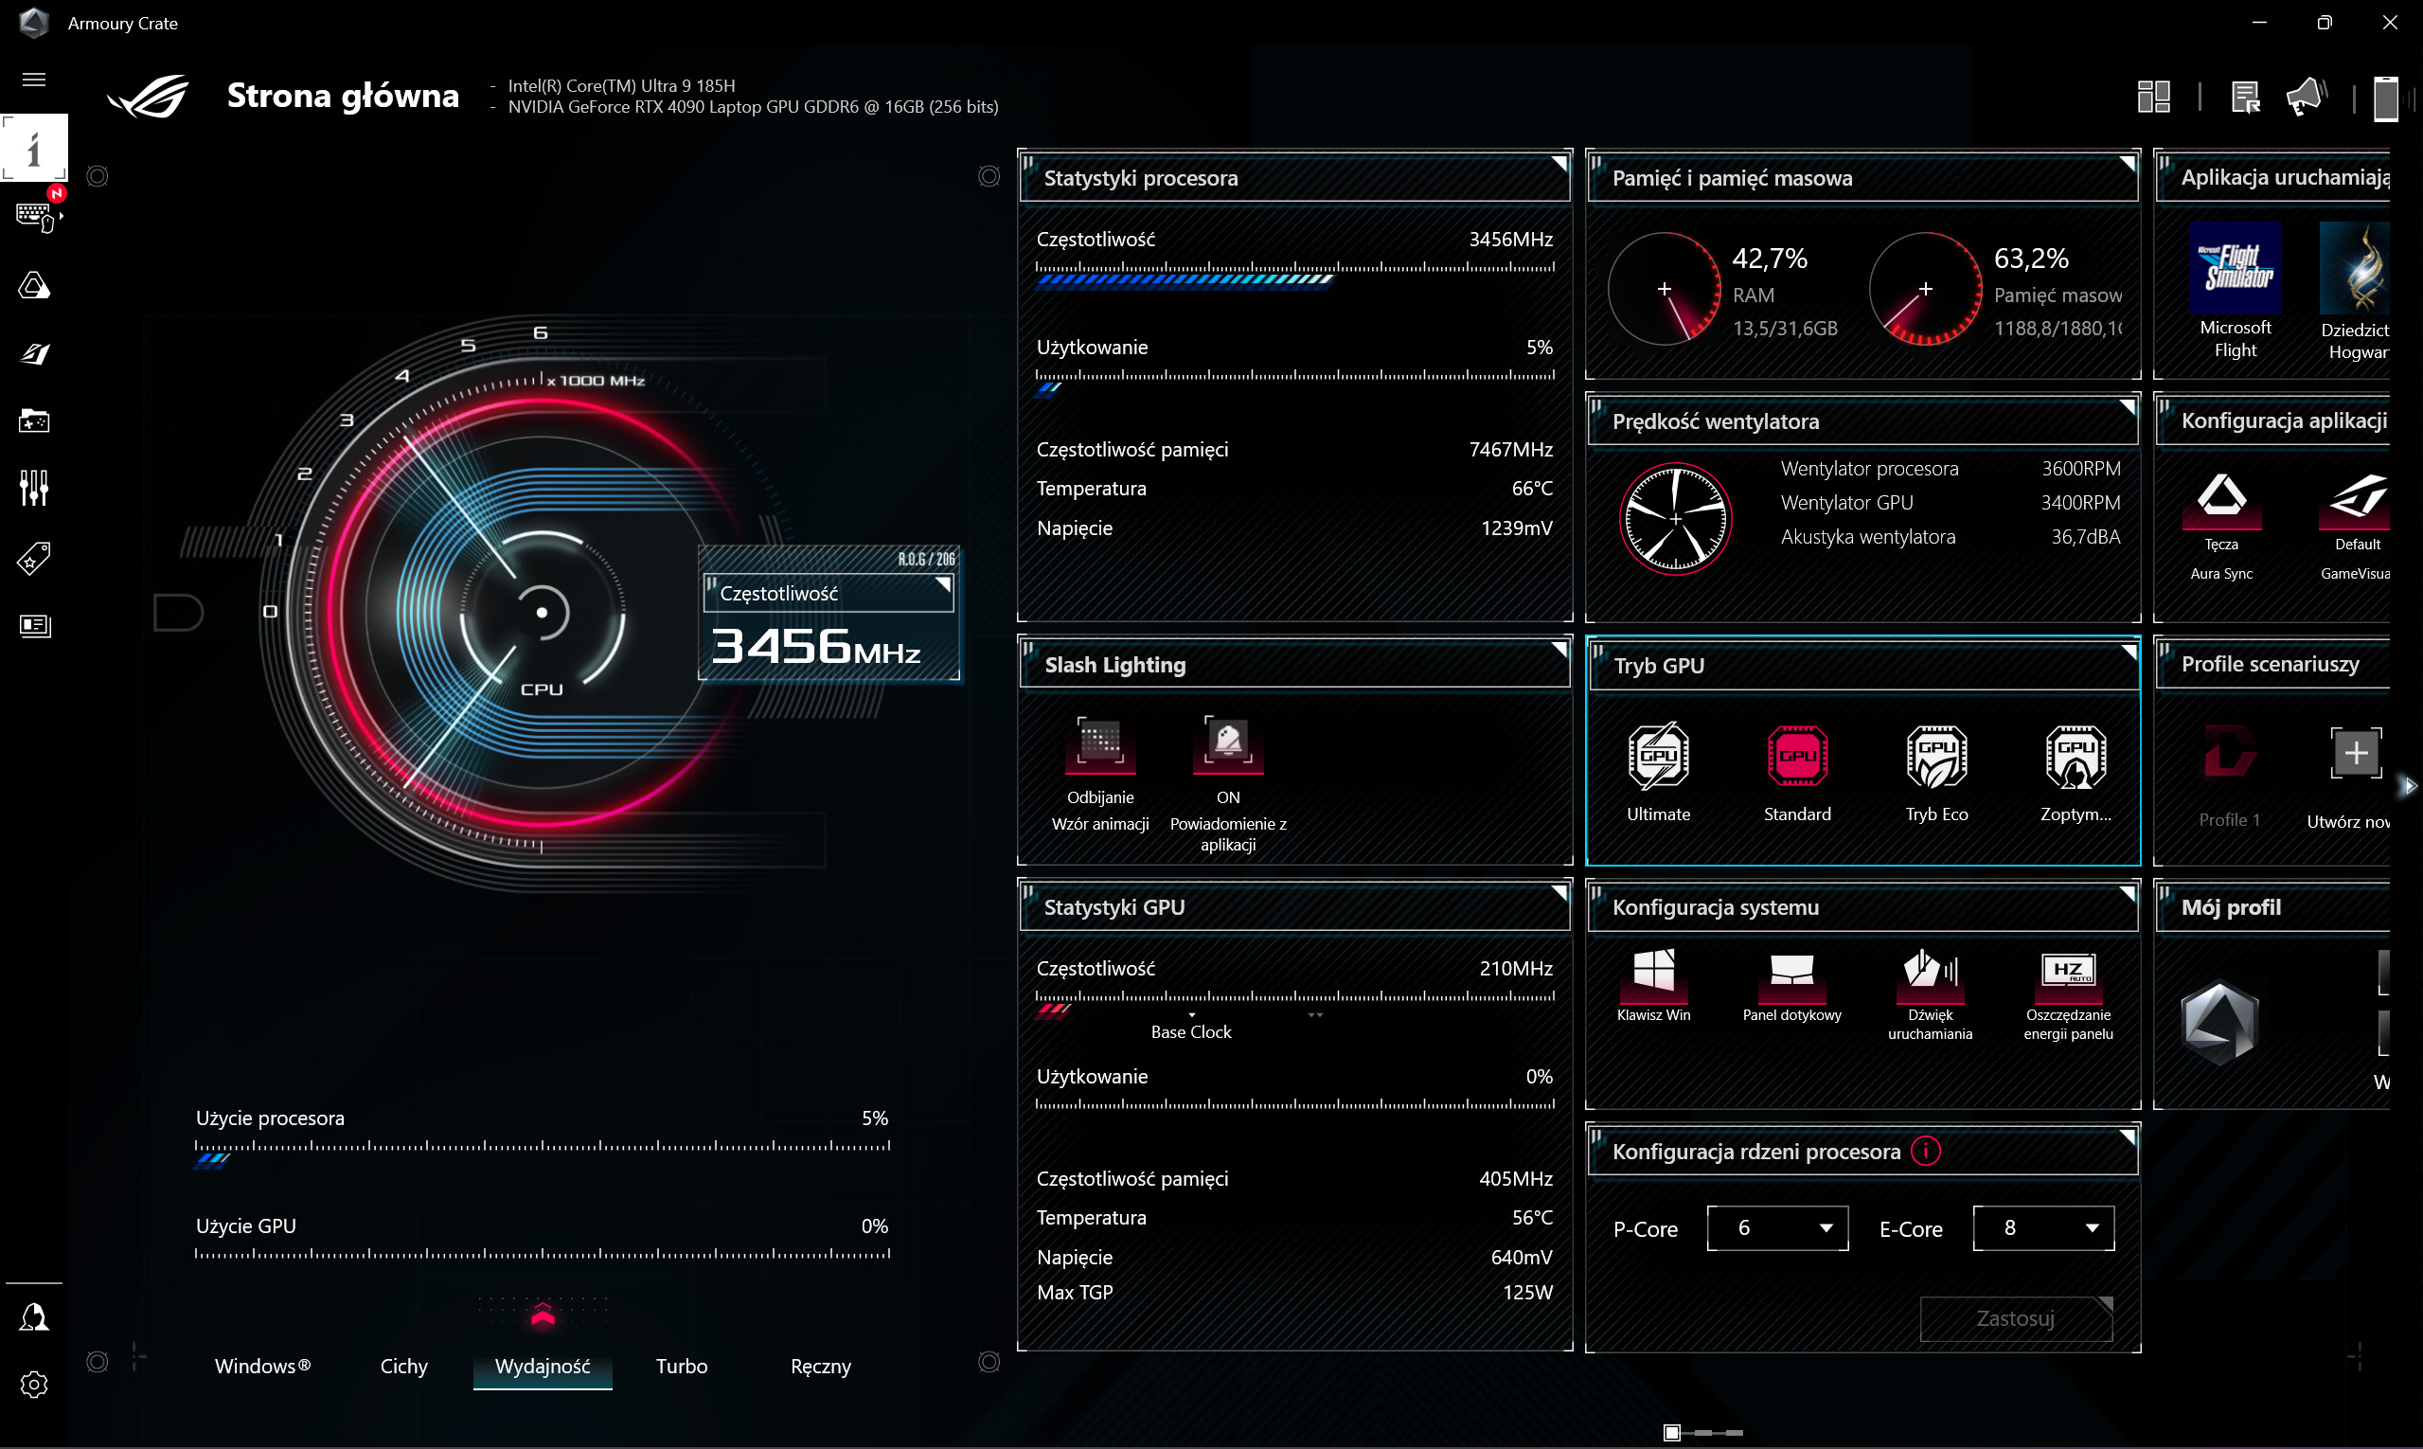Viewport: 2423px width, 1449px height.
Task: Open the Aura Sync sidebar icon
Action: tap(34, 286)
